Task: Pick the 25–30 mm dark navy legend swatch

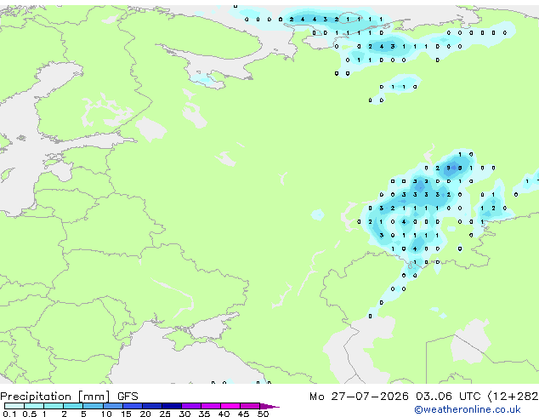Action: point(171,406)
